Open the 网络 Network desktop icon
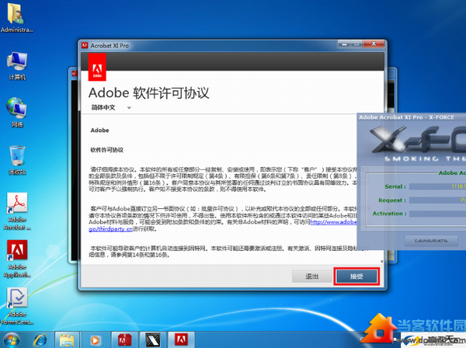 tap(17, 113)
